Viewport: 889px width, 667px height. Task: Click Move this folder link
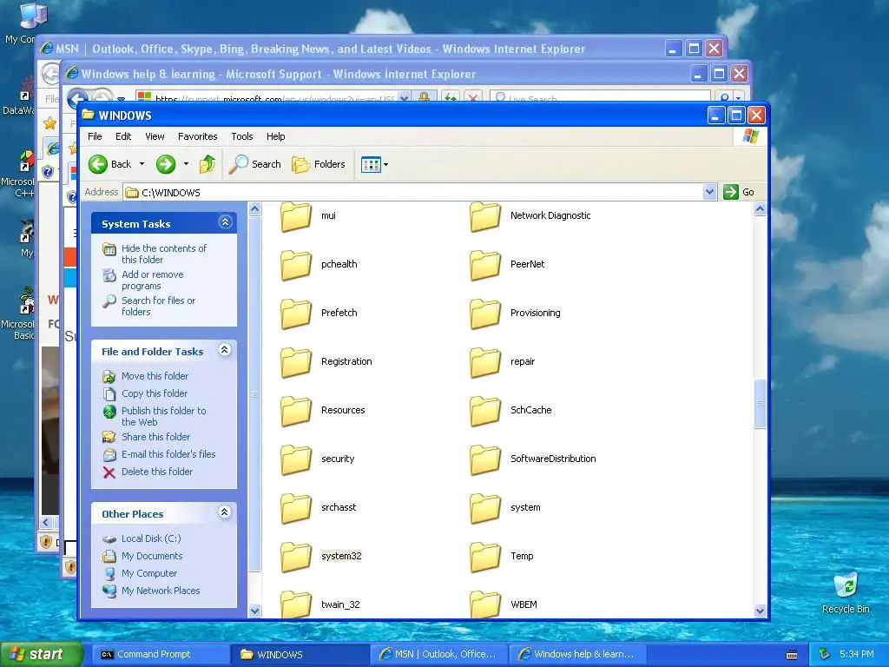point(155,376)
